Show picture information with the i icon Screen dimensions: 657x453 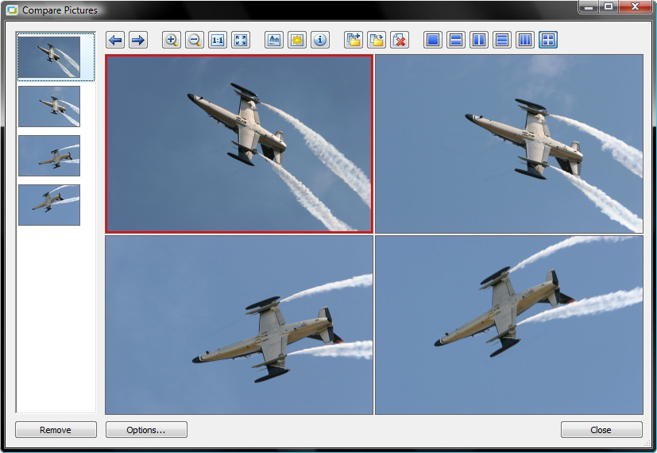320,40
